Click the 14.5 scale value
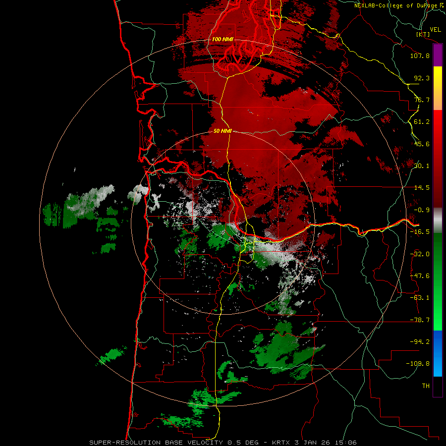Image resolution: width=446 pixels, height=446 pixels. [422, 188]
